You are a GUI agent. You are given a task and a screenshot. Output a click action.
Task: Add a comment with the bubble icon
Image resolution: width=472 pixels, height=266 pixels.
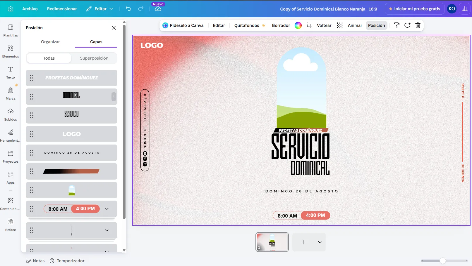[407, 25]
